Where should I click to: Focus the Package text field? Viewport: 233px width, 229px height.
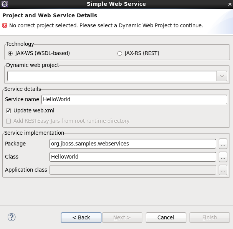point(132,144)
